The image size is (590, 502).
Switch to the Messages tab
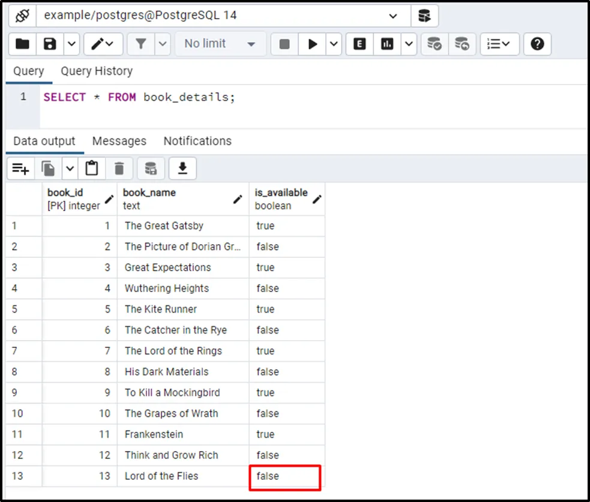coord(119,141)
